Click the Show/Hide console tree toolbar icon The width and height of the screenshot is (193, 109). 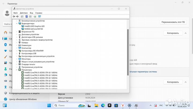(22, 16)
